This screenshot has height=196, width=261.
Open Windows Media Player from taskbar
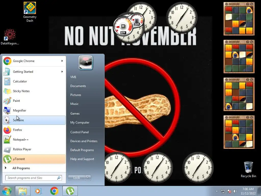click(38, 191)
